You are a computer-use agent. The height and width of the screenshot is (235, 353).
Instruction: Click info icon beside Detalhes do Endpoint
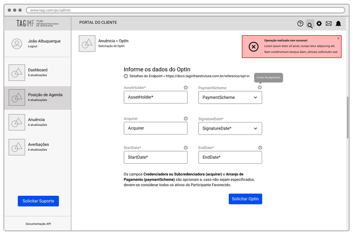point(126,76)
